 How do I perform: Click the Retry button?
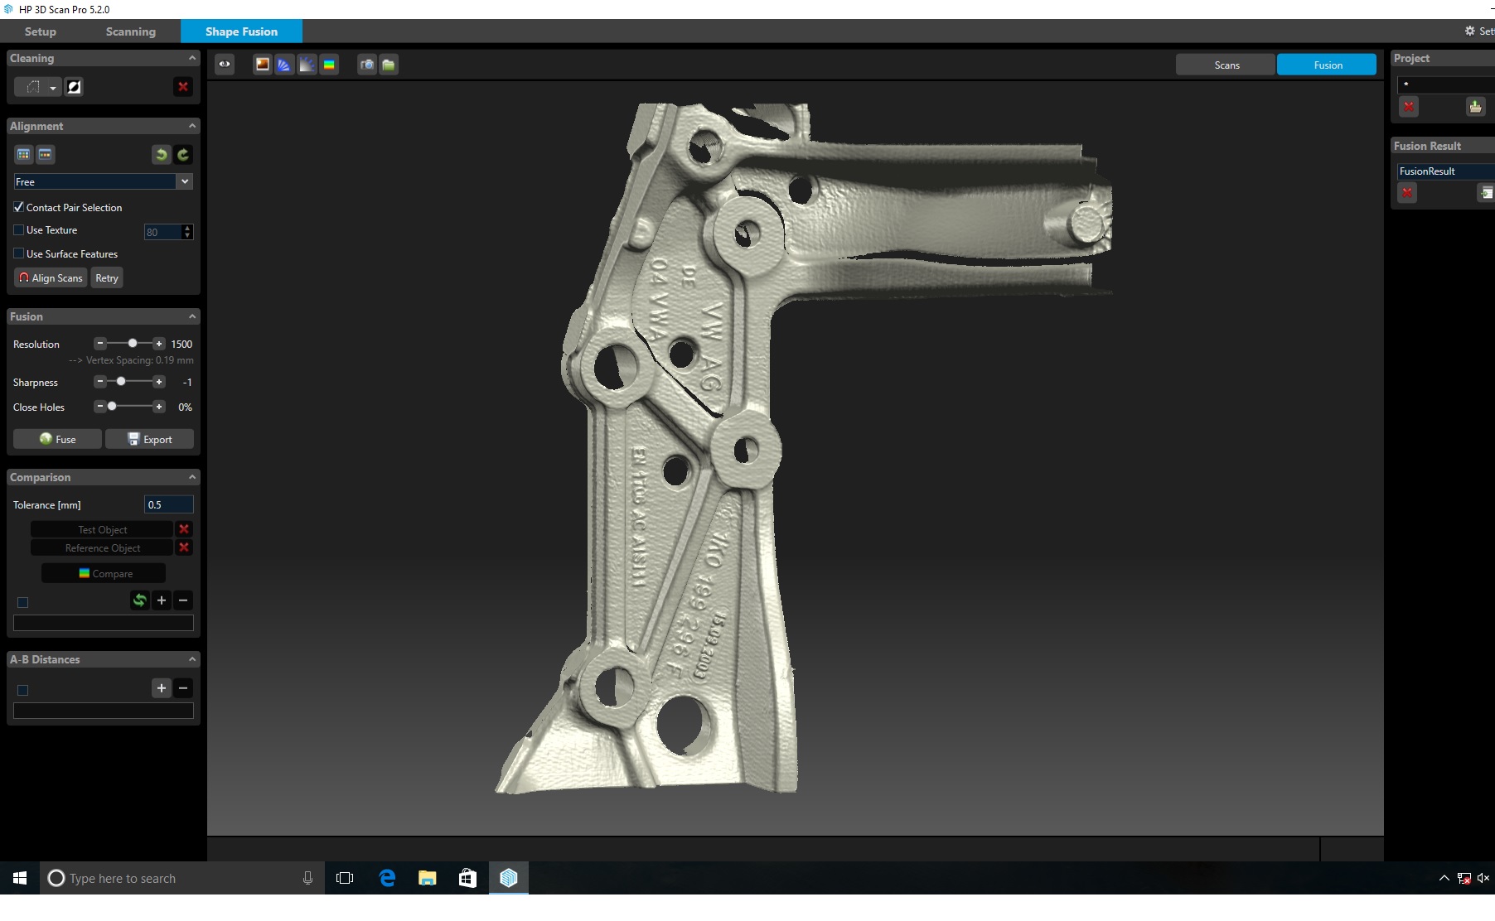point(107,278)
